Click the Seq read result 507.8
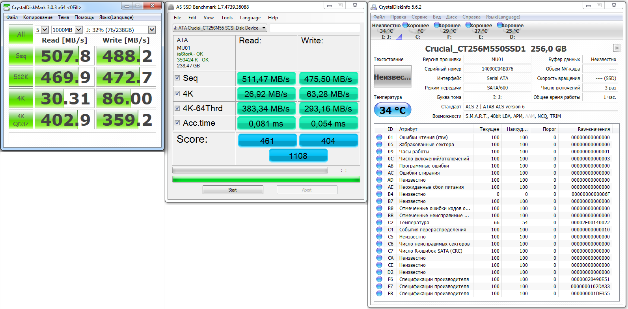The width and height of the screenshot is (628, 309). pos(65,56)
